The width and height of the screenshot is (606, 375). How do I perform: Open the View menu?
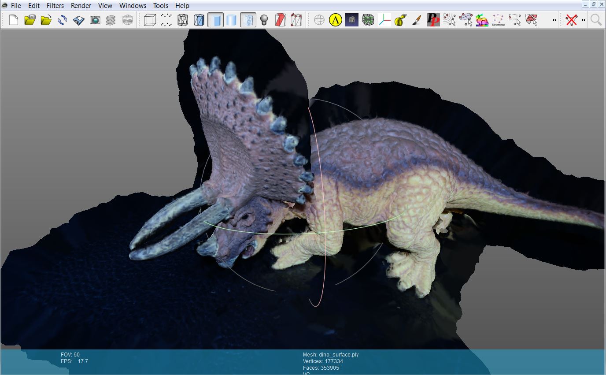(x=105, y=6)
